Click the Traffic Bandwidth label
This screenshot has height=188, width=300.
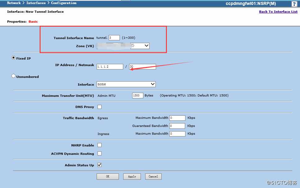coord(78,118)
